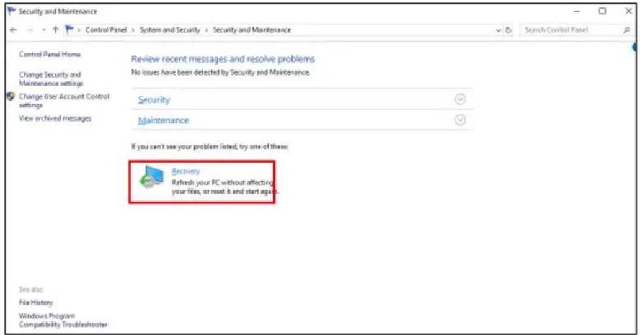Open Change Security and Maintenance settings
This screenshot has width=640, height=335.
51,79
